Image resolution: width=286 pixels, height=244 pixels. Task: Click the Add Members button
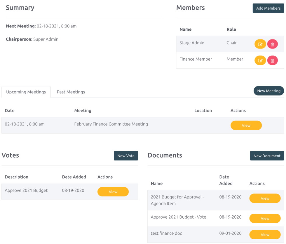268,8
